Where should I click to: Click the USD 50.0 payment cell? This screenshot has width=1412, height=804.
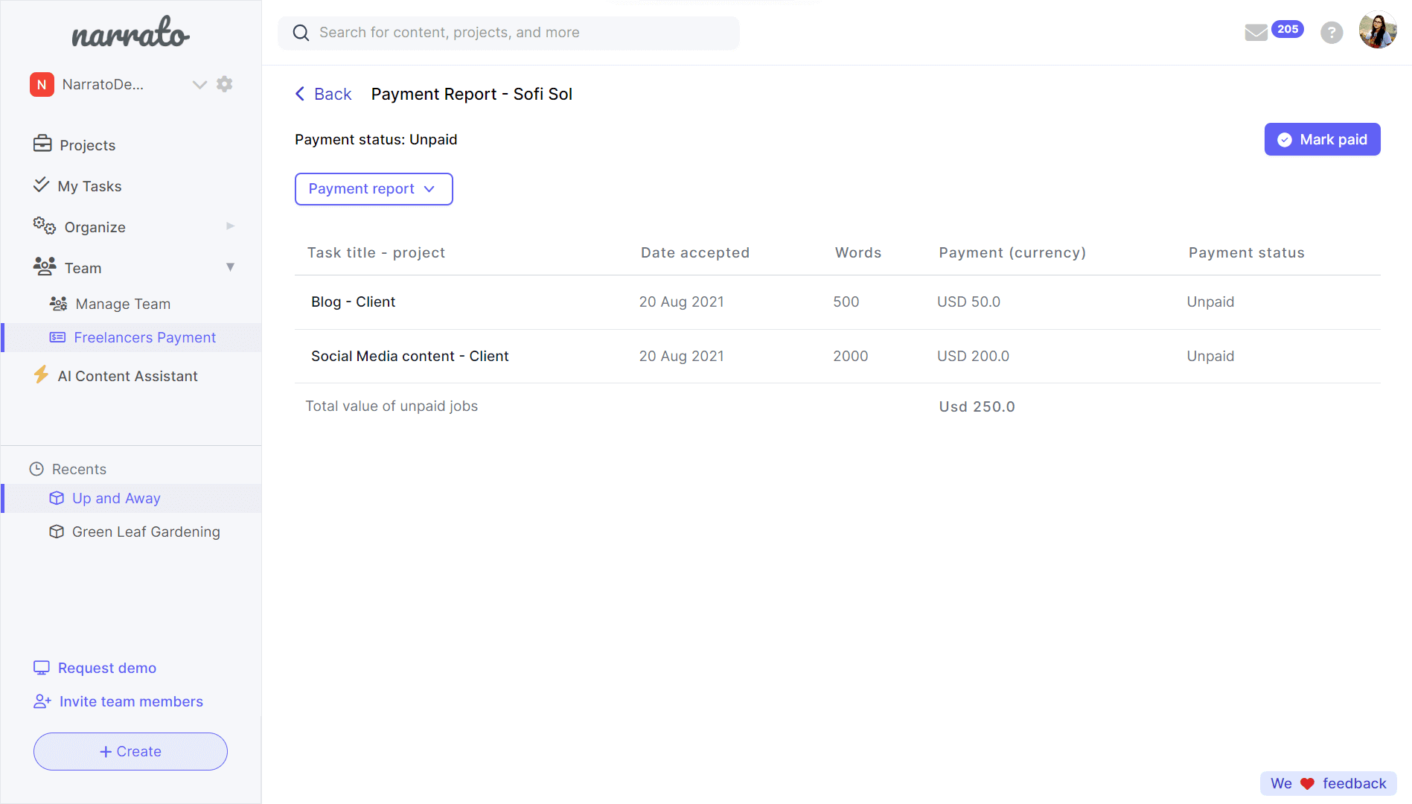tap(968, 301)
